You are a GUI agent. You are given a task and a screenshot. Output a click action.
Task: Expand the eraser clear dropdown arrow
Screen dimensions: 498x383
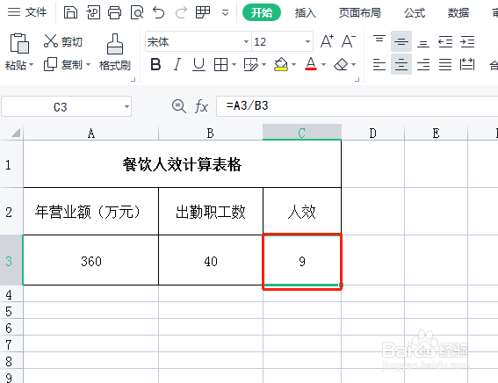tap(353, 64)
